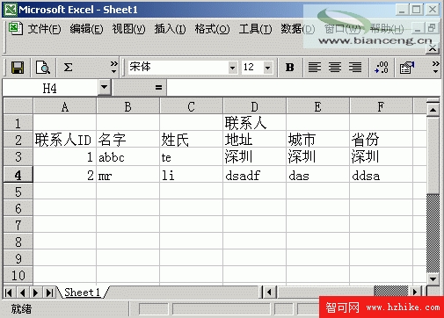Select row 4 header

[18, 175]
